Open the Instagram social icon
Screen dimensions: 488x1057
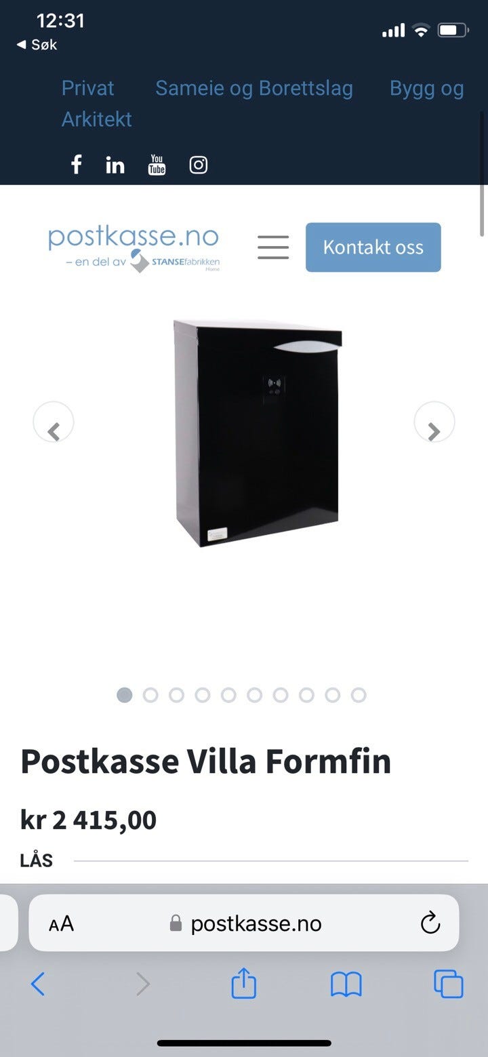point(198,165)
